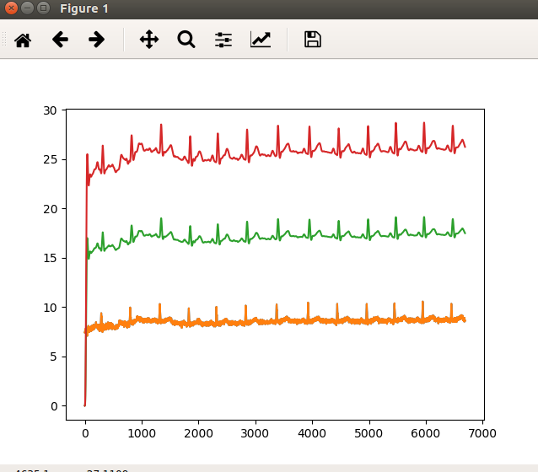Click the y-axis tick label 20
Viewport: 538px width, 472px height.
click(50, 209)
